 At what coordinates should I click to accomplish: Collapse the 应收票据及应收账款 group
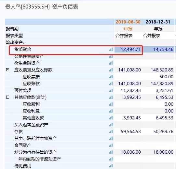(x=7, y=70)
